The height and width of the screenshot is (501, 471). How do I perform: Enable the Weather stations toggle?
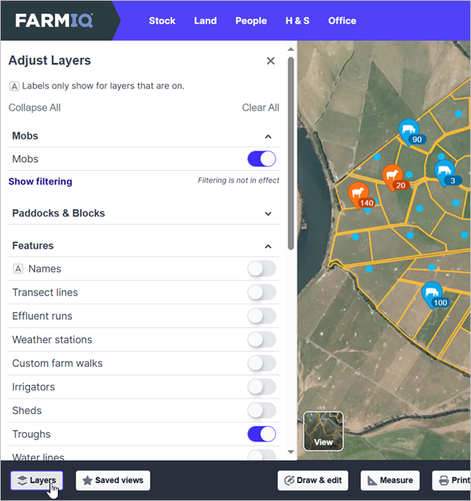click(x=261, y=339)
